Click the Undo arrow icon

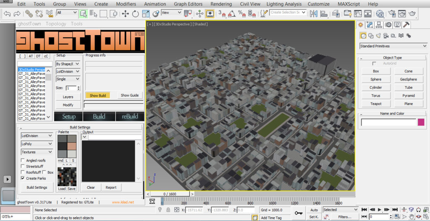7,13
